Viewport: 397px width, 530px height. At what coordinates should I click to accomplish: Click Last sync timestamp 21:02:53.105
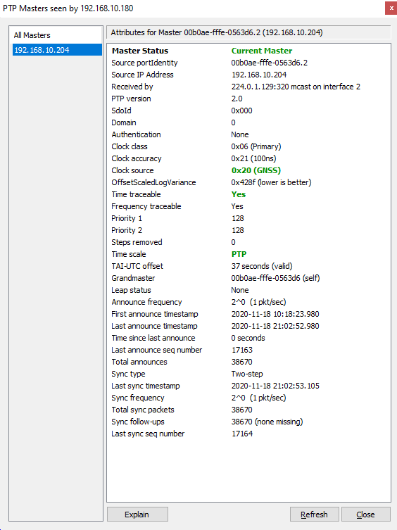click(x=275, y=386)
